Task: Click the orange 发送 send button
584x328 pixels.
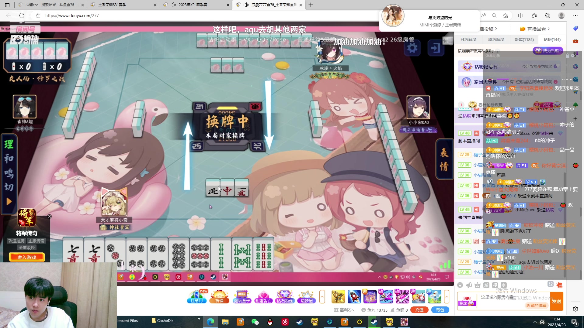Action: pos(556,301)
